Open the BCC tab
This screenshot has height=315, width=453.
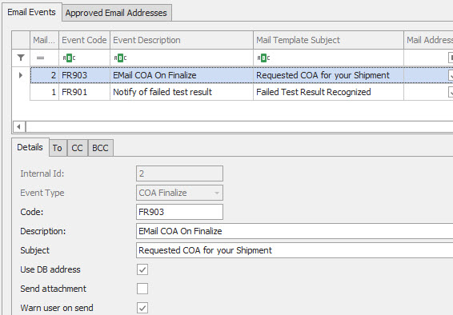coord(100,148)
